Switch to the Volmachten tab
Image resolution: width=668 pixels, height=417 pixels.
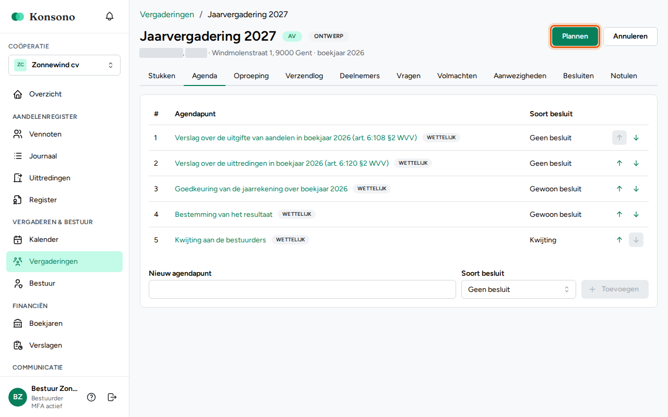click(457, 76)
